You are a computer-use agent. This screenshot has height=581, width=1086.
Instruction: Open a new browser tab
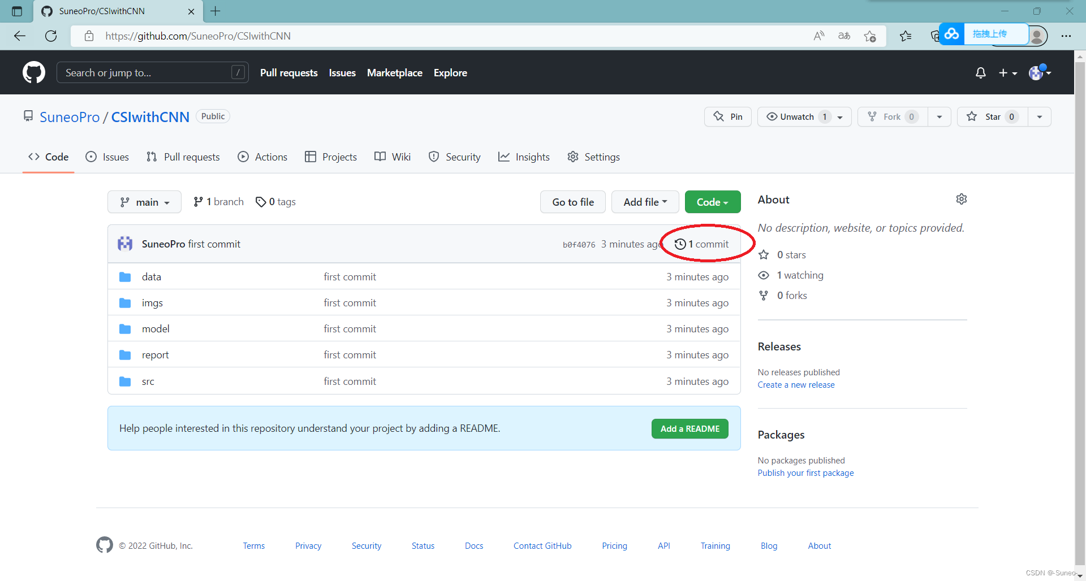pyautogui.click(x=216, y=11)
